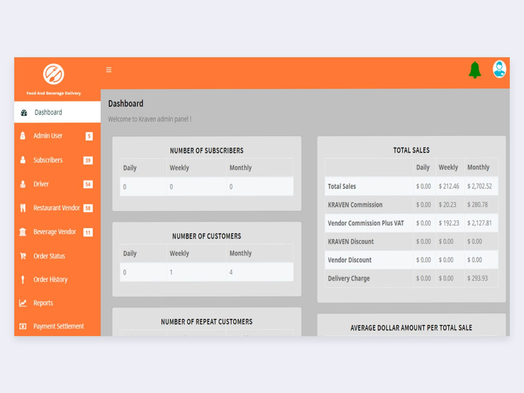The image size is (524, 393).
Task: Click the Restaurant Vendor cutlery icon
Action: point(23,208)
